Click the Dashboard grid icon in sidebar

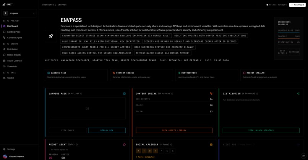4,26
